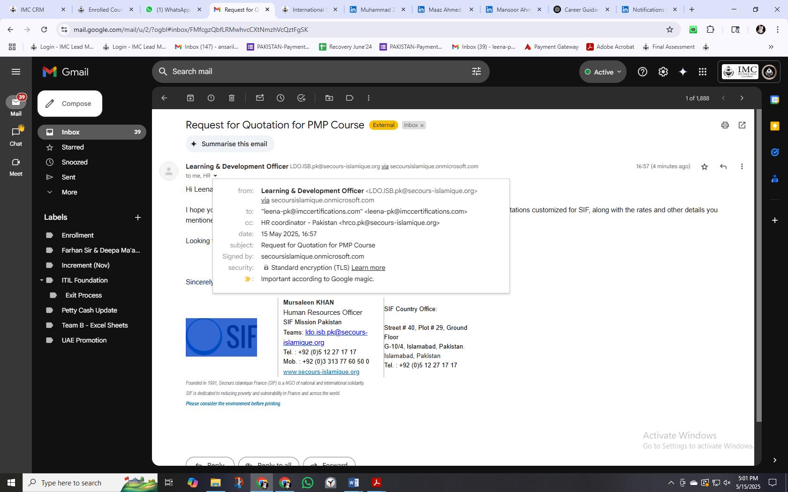Open Google Tasks in the side panel

point(775,152)
